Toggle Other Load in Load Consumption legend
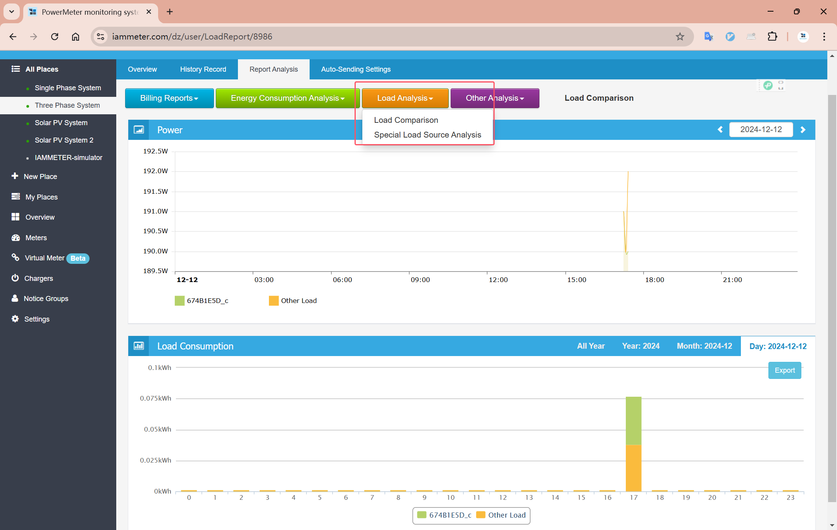Viewport: 837px width, 530px height. 501,515
